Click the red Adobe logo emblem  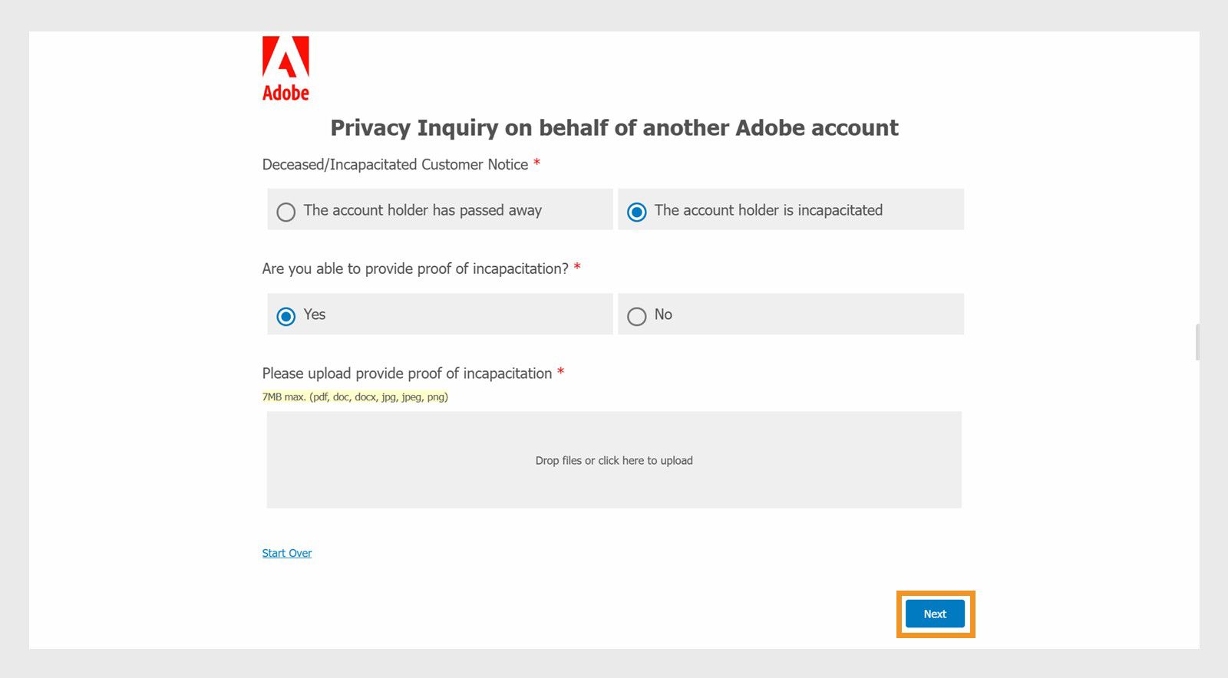pyautogui.click(x=286, y=57)
